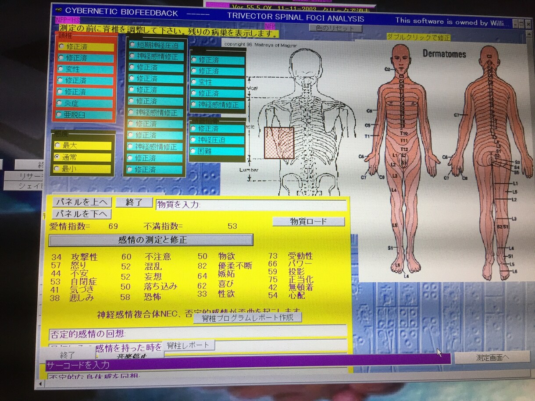Click the 物質を入力 input field
Screen dimensions: 535x401
click(x=252, y=205)
